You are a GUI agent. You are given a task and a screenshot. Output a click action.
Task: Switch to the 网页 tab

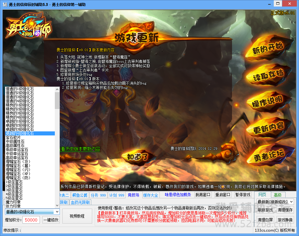click(262, 195)
